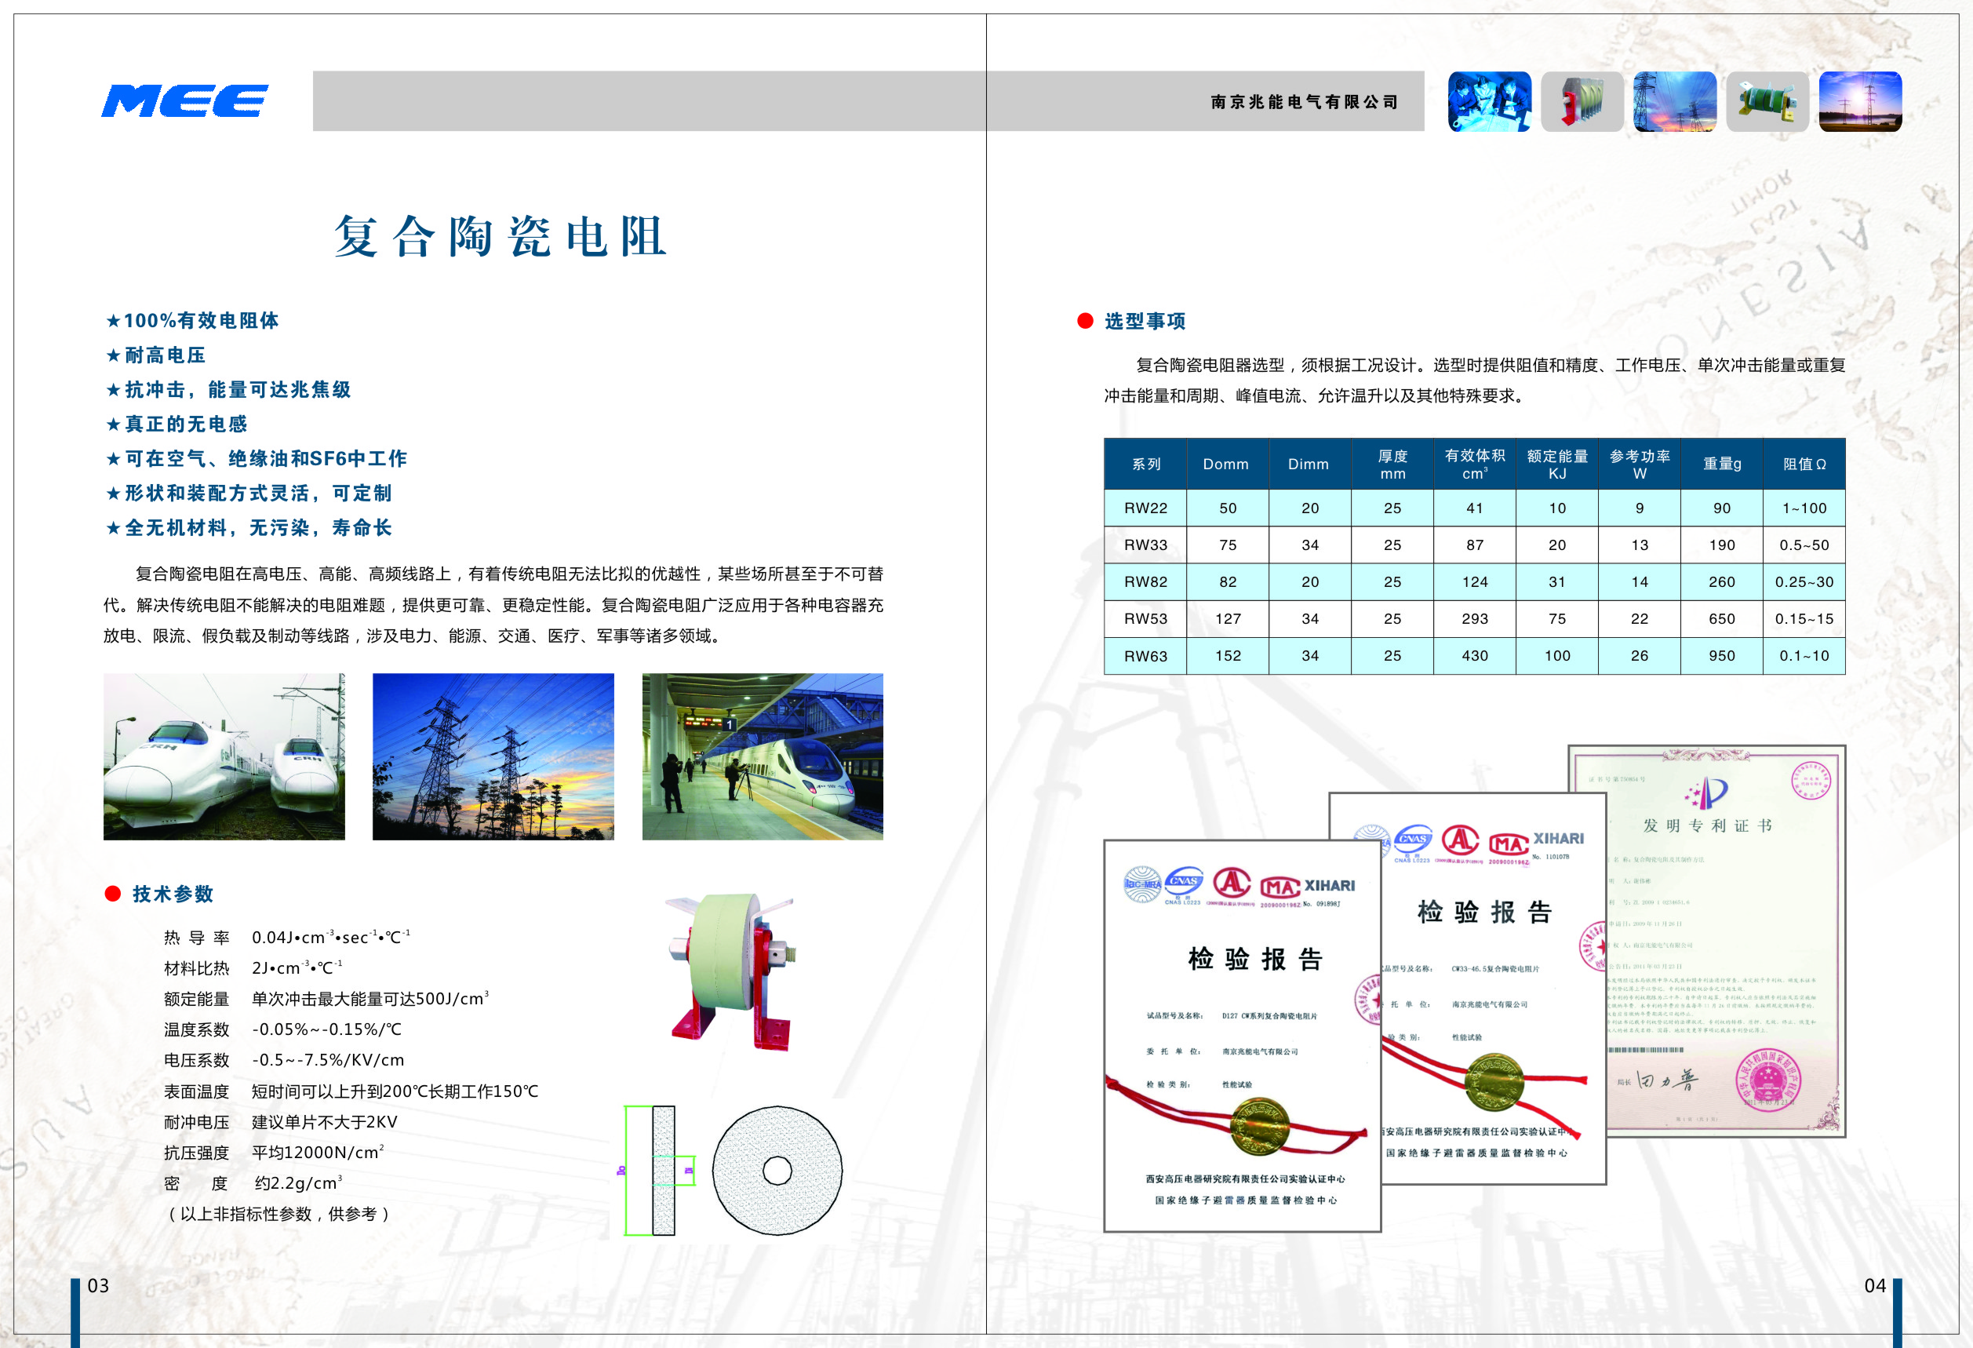Screen dimensions: 1973x1348
Task: Click the red resistor stack header thumbnail
Action: (x=1582, y=102)
